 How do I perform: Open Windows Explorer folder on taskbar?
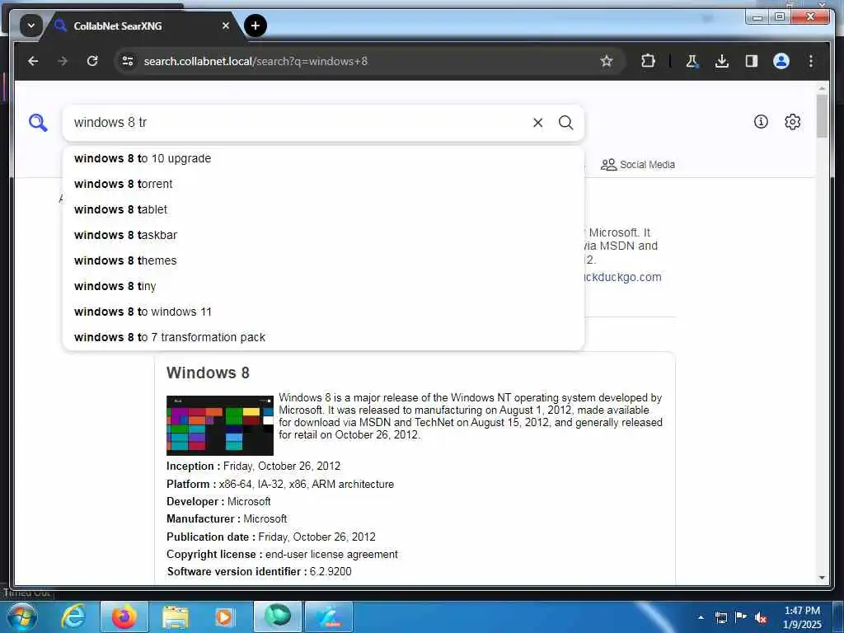pos(176,617)
